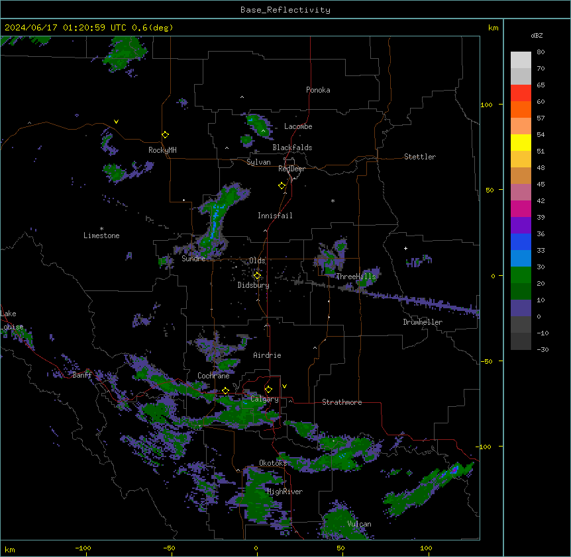
Task: Click the 45 value on the dBZ legend
Action: coord(541,185)
